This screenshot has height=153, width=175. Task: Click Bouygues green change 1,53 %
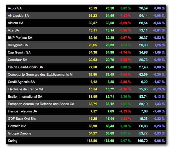click(126, 45)
